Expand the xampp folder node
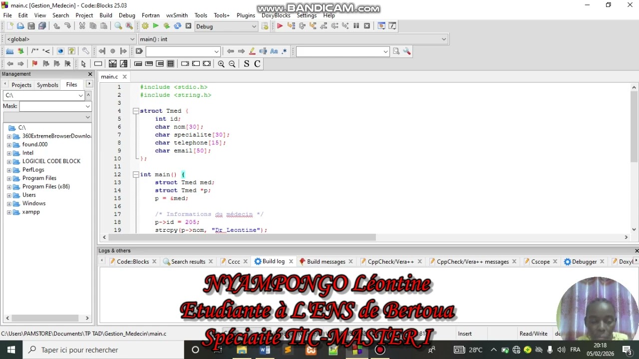Viewport: 639px width, 359px height. pyautogui.click(x=9, y=212)
